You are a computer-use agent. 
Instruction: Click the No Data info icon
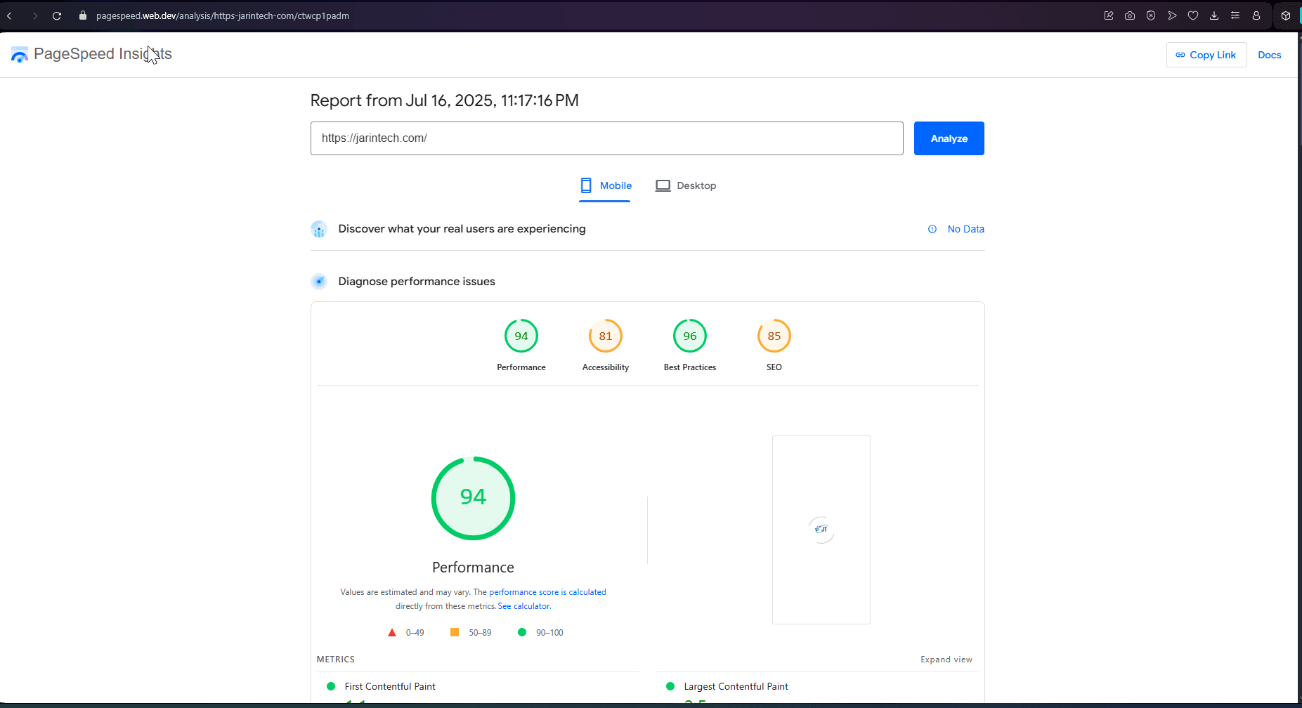(932, 229)
